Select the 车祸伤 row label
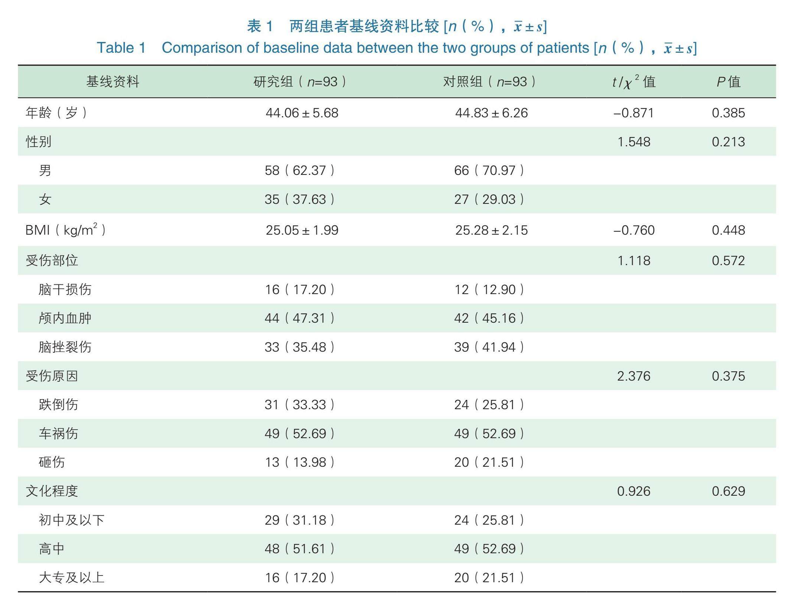Screen dimensions: 802x603 pyautogui.click(x=58, y=433)
